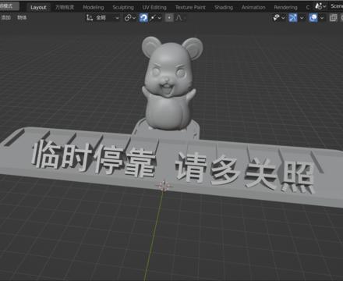Open the overlays options dropdown arrow
The width and height of the screenshot is (343, 281).
coord(322,18)
